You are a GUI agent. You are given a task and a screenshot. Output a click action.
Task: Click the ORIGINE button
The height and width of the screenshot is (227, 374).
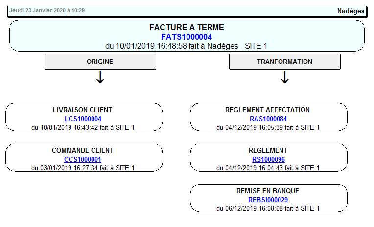[x=100, y=62]
